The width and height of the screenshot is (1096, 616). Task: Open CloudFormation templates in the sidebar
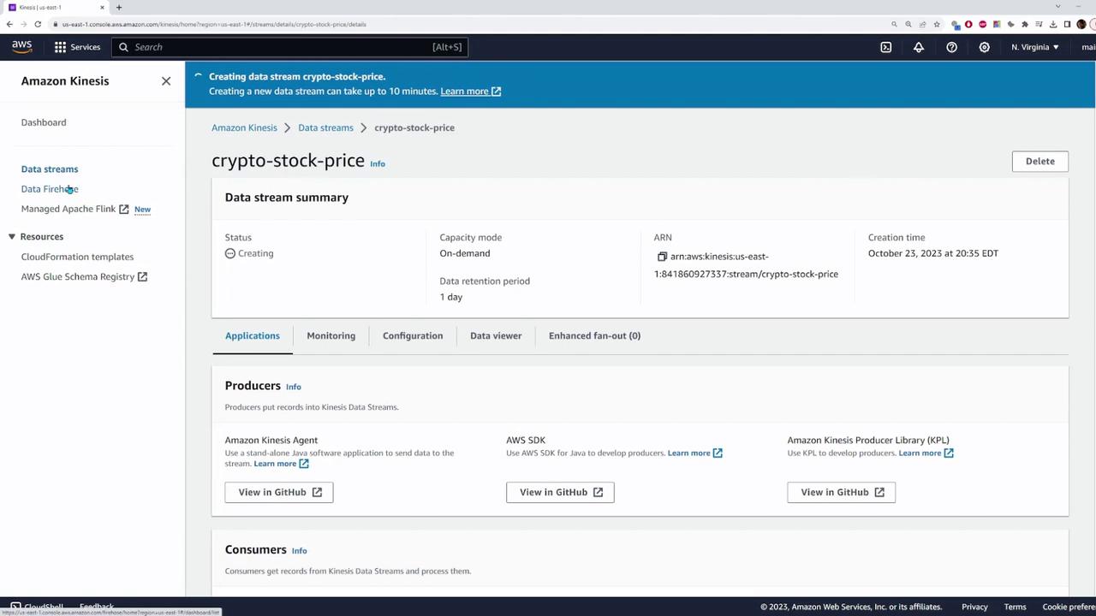[x=77, y=257]
